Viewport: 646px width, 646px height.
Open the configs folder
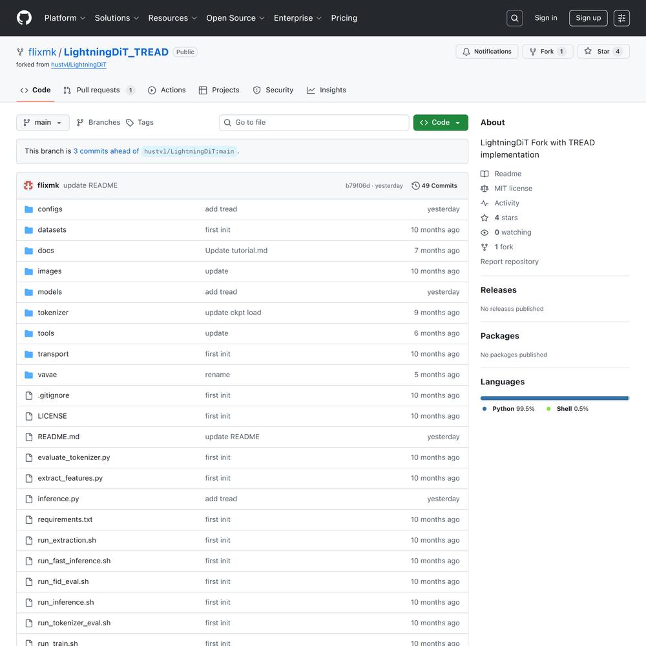50,209
